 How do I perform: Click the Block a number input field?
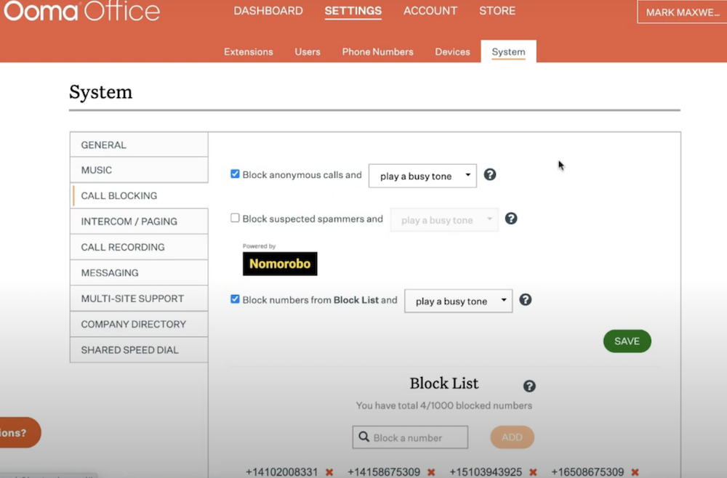pos(409,437)
